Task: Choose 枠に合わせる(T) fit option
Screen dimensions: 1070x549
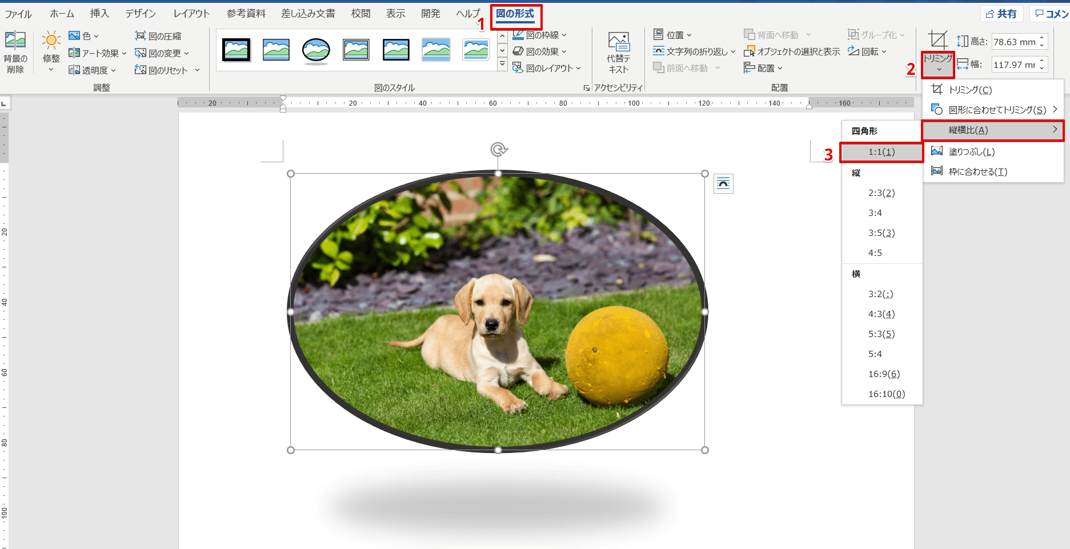Action: tap(993, 171)
